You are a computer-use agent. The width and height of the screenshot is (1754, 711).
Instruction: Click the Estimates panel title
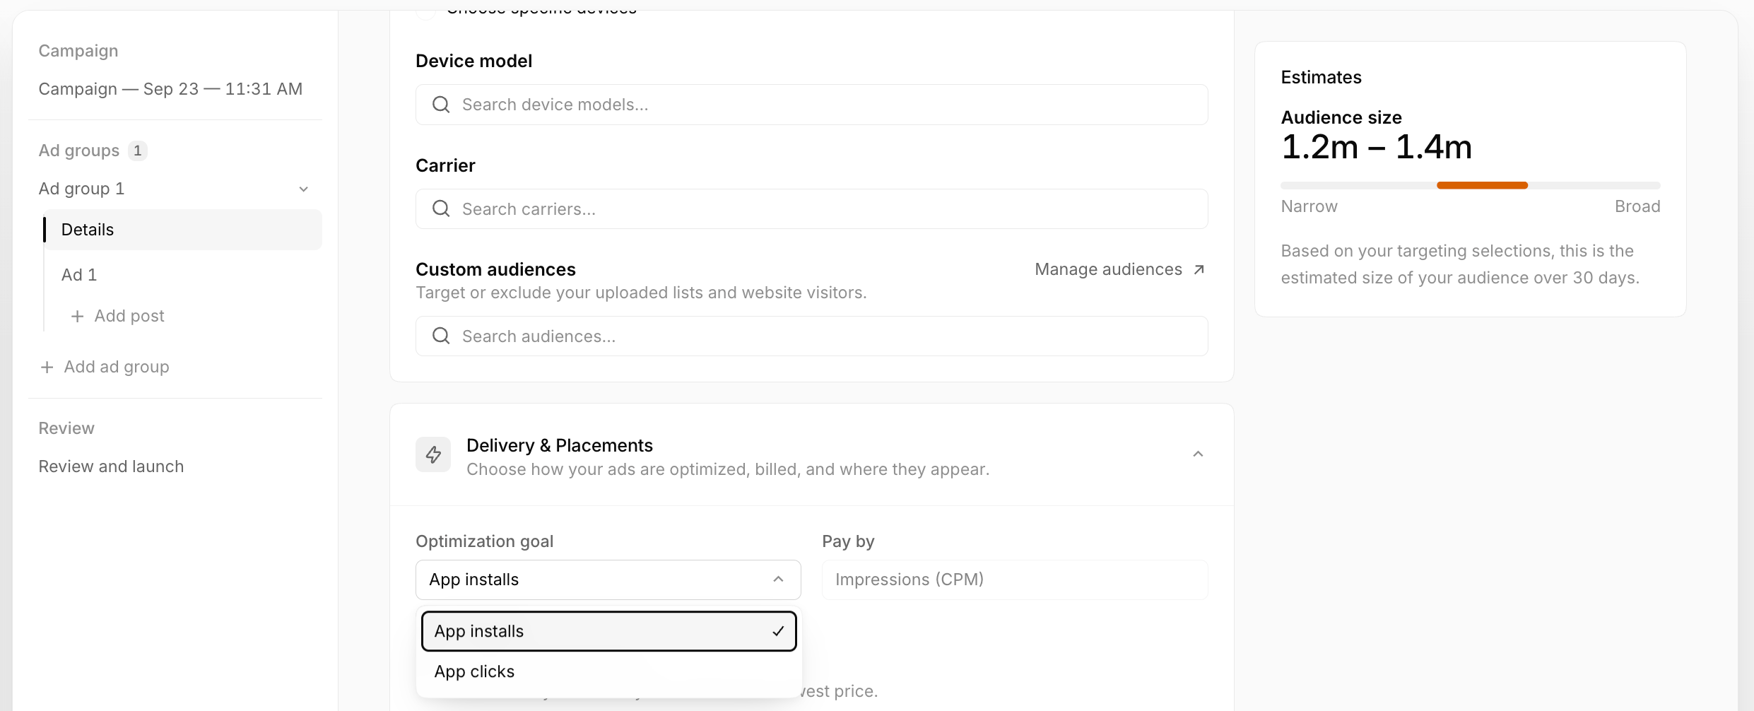click(1322, 77)
